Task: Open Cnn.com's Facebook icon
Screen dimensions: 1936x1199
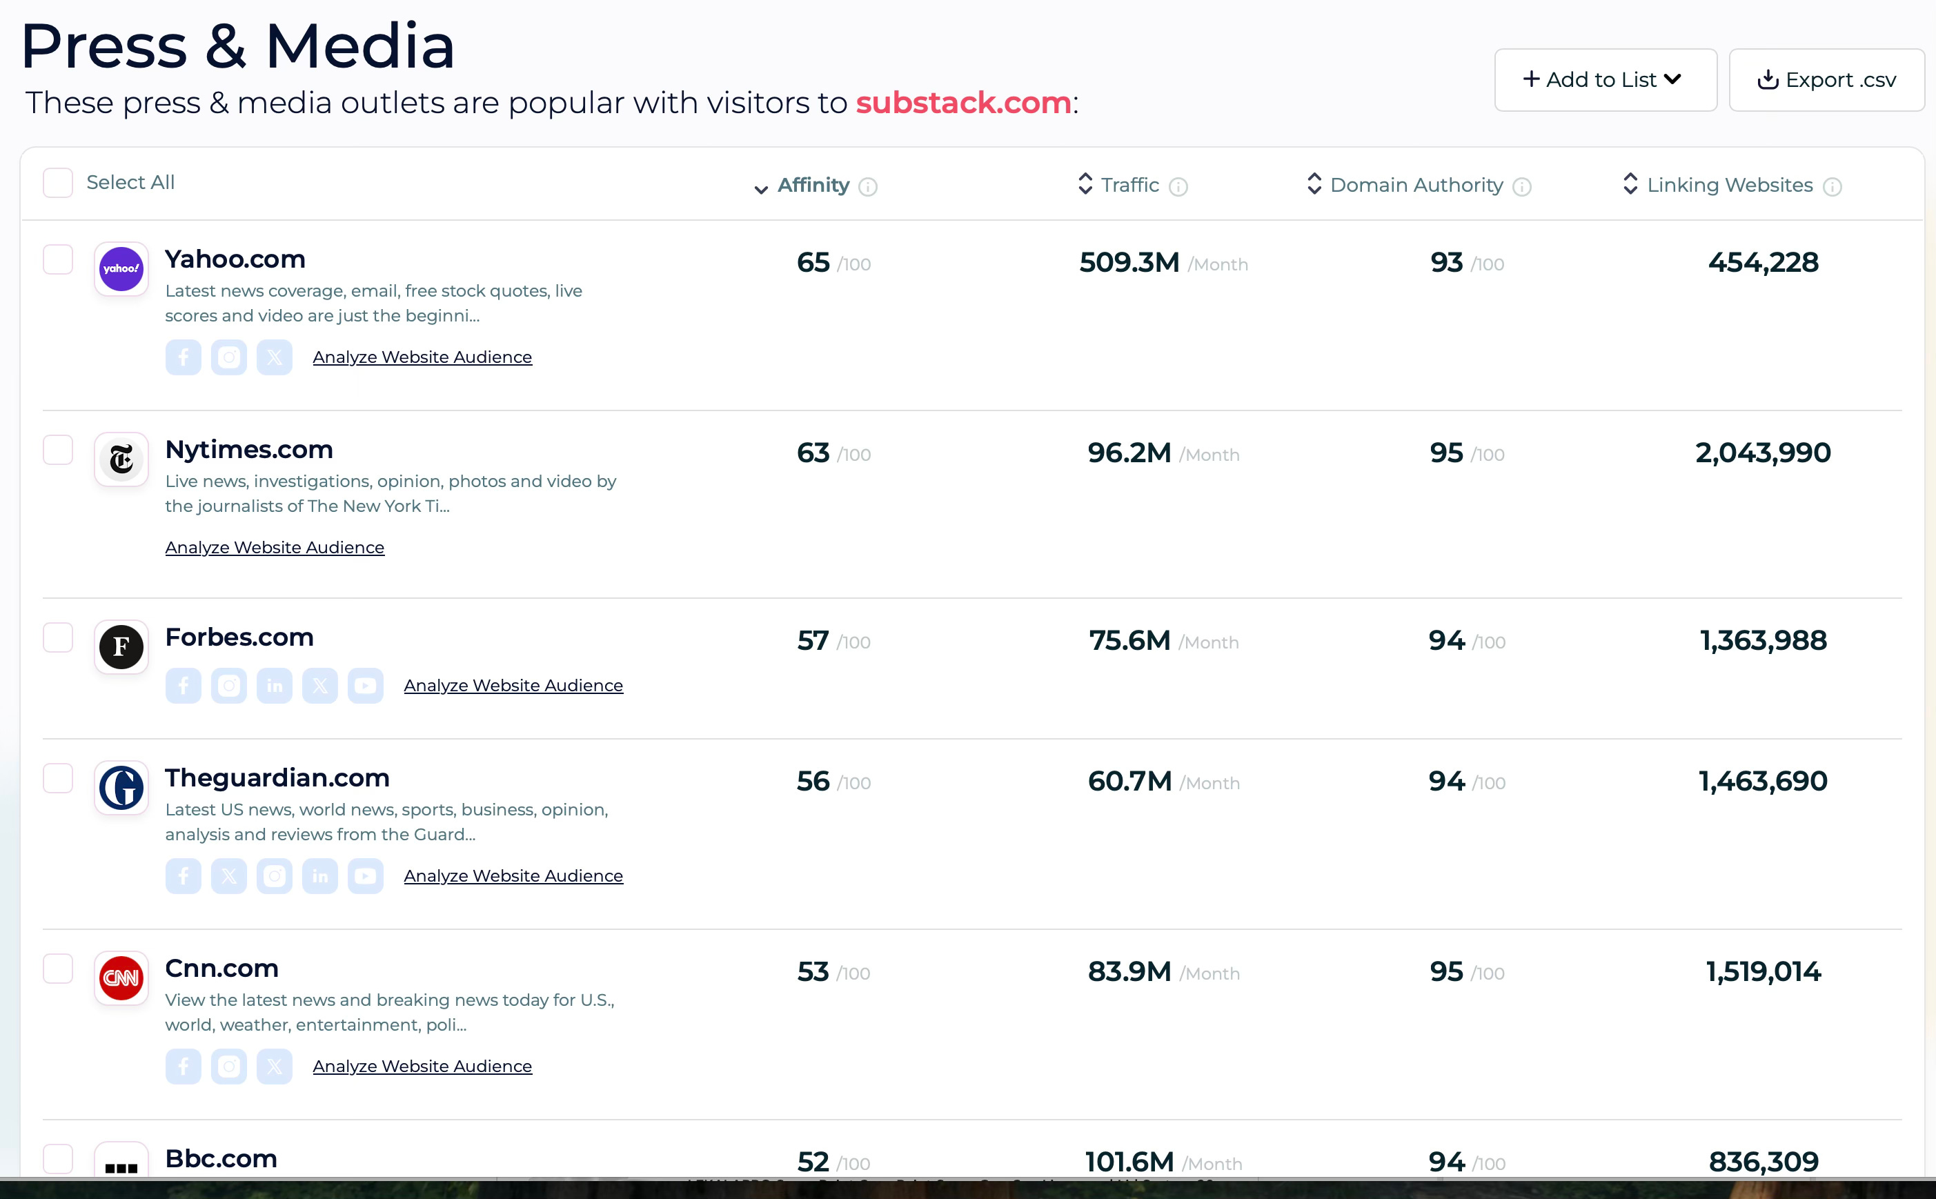Action: 184,1066
